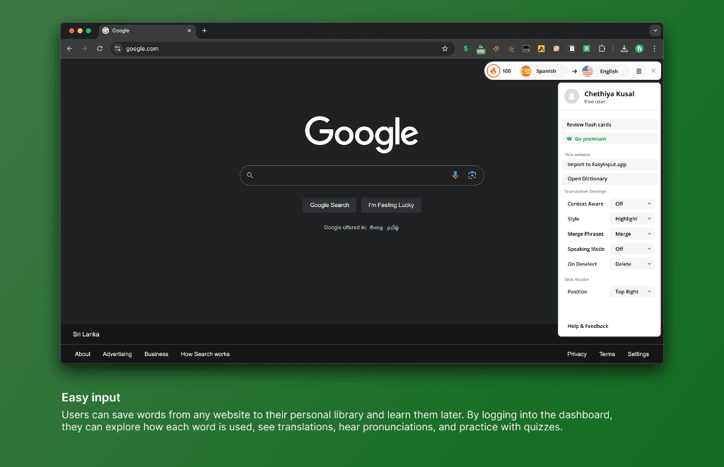Image resolution: width=724 pixels, height=467 pixels.
Task: Open the spider bug extension icon
Action: click(x=511, y=49)
